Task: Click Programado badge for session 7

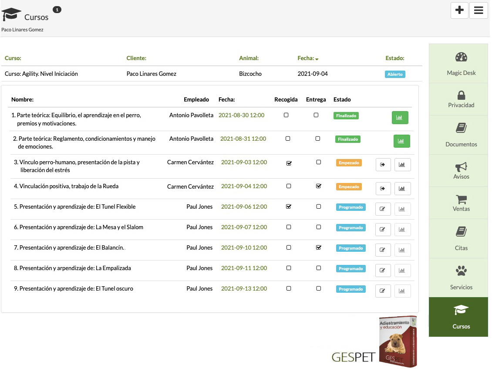Action: point(350,248)
